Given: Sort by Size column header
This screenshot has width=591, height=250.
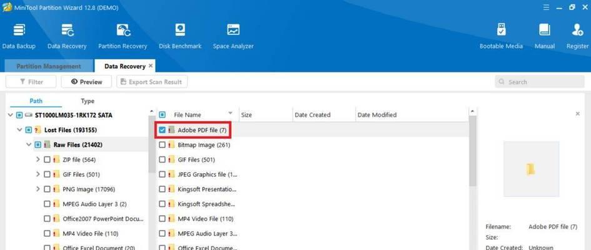Looking at the screenshot, I should pyautogui.click(x=266, y=115).
